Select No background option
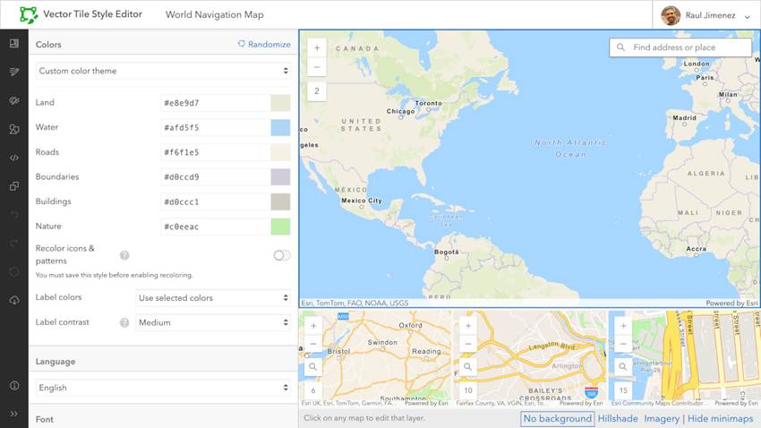 [557, 418]
